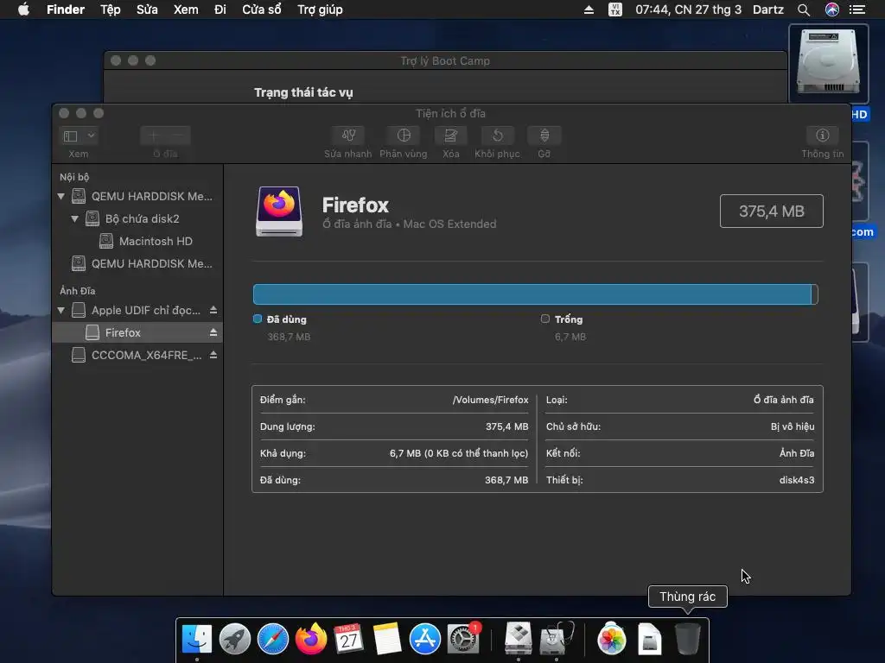Click the disk4s3 device value

click(796, 480)
